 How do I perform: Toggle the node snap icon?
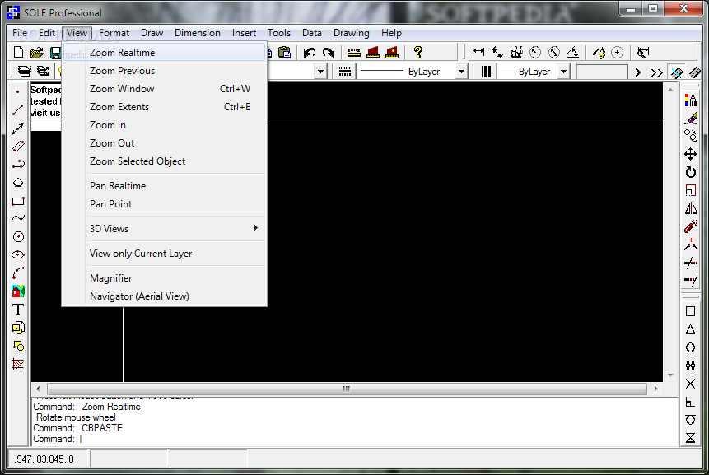tap(690, 366)
